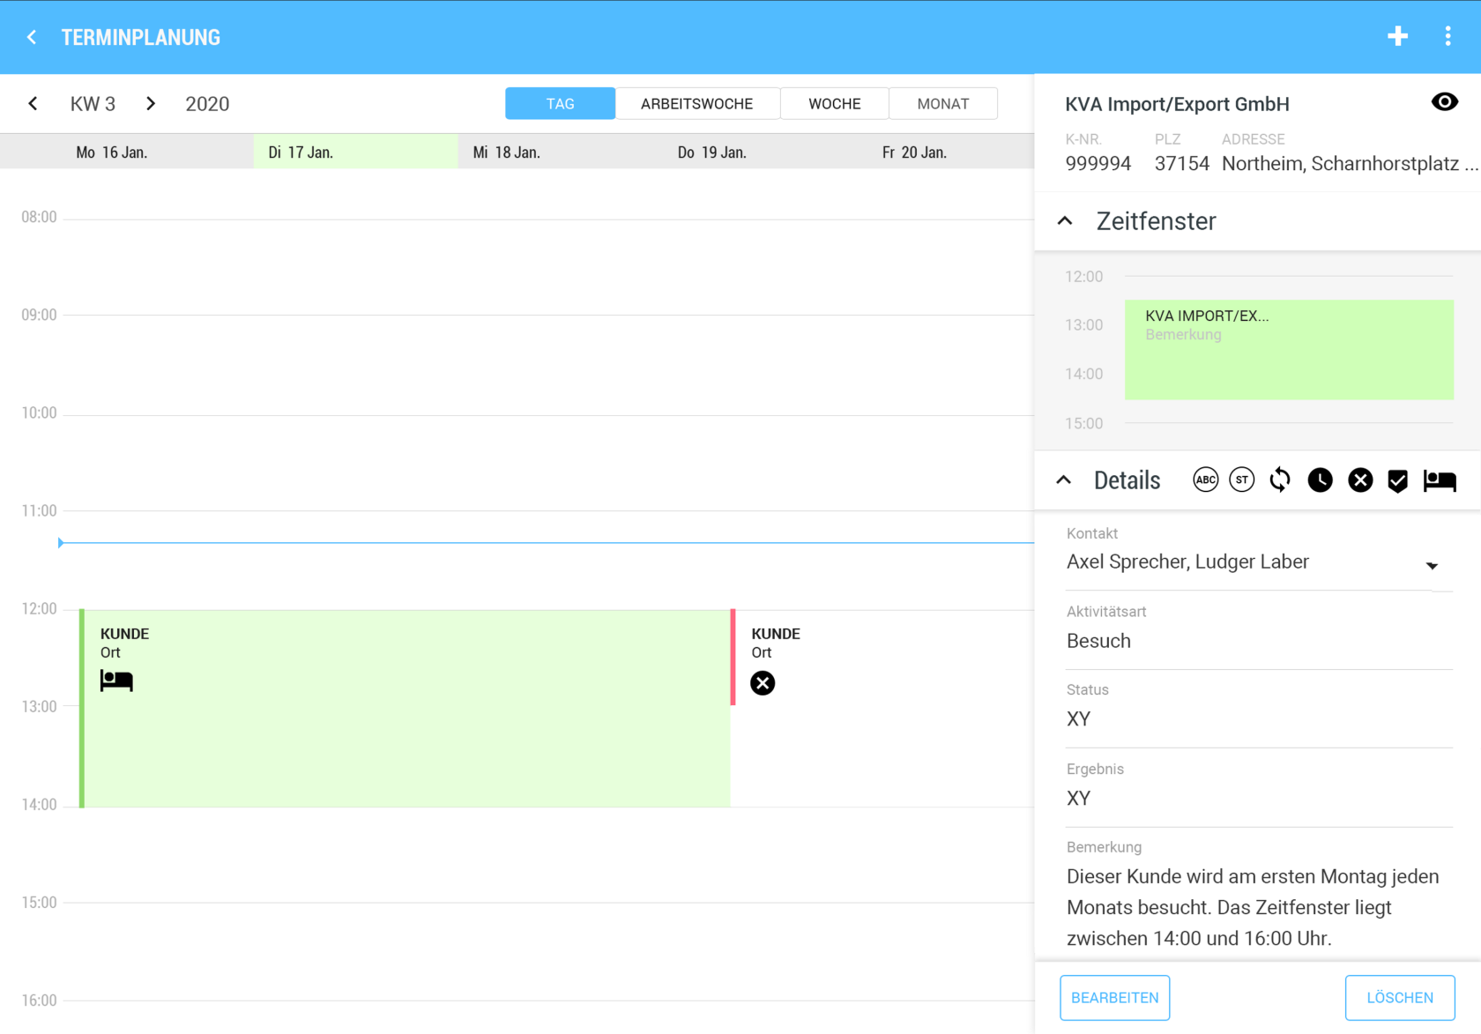Advance to next calendar week

coord(151,104)
